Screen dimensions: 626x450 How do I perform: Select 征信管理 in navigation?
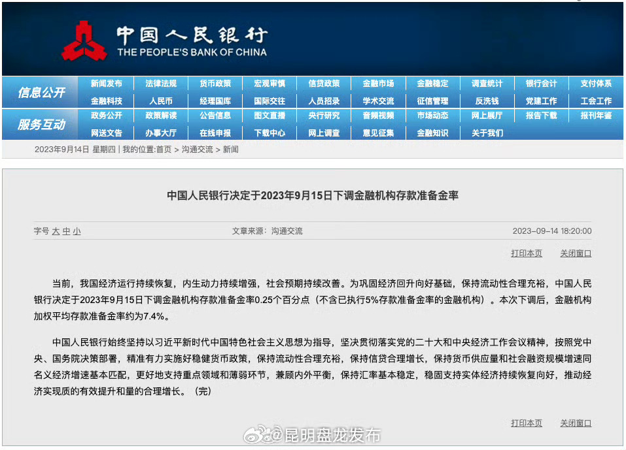click(432, 101)
